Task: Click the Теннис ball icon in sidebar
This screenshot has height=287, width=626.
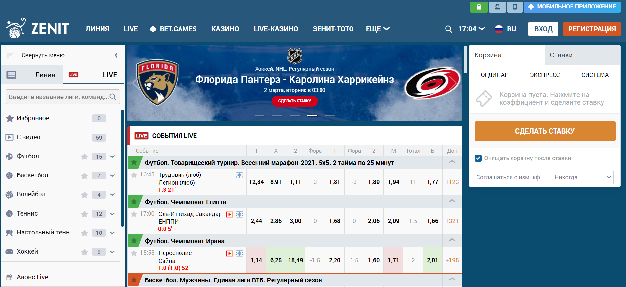Action: [x=9, y=214]
